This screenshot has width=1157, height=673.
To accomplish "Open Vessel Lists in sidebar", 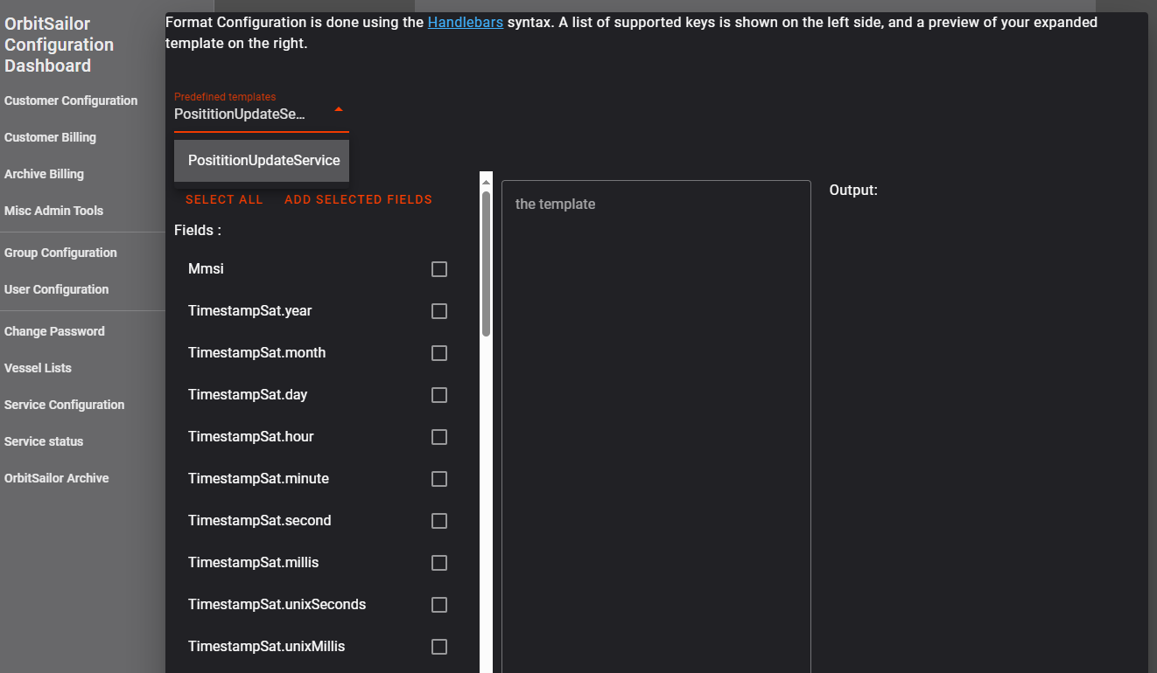I will pos(38,368).
